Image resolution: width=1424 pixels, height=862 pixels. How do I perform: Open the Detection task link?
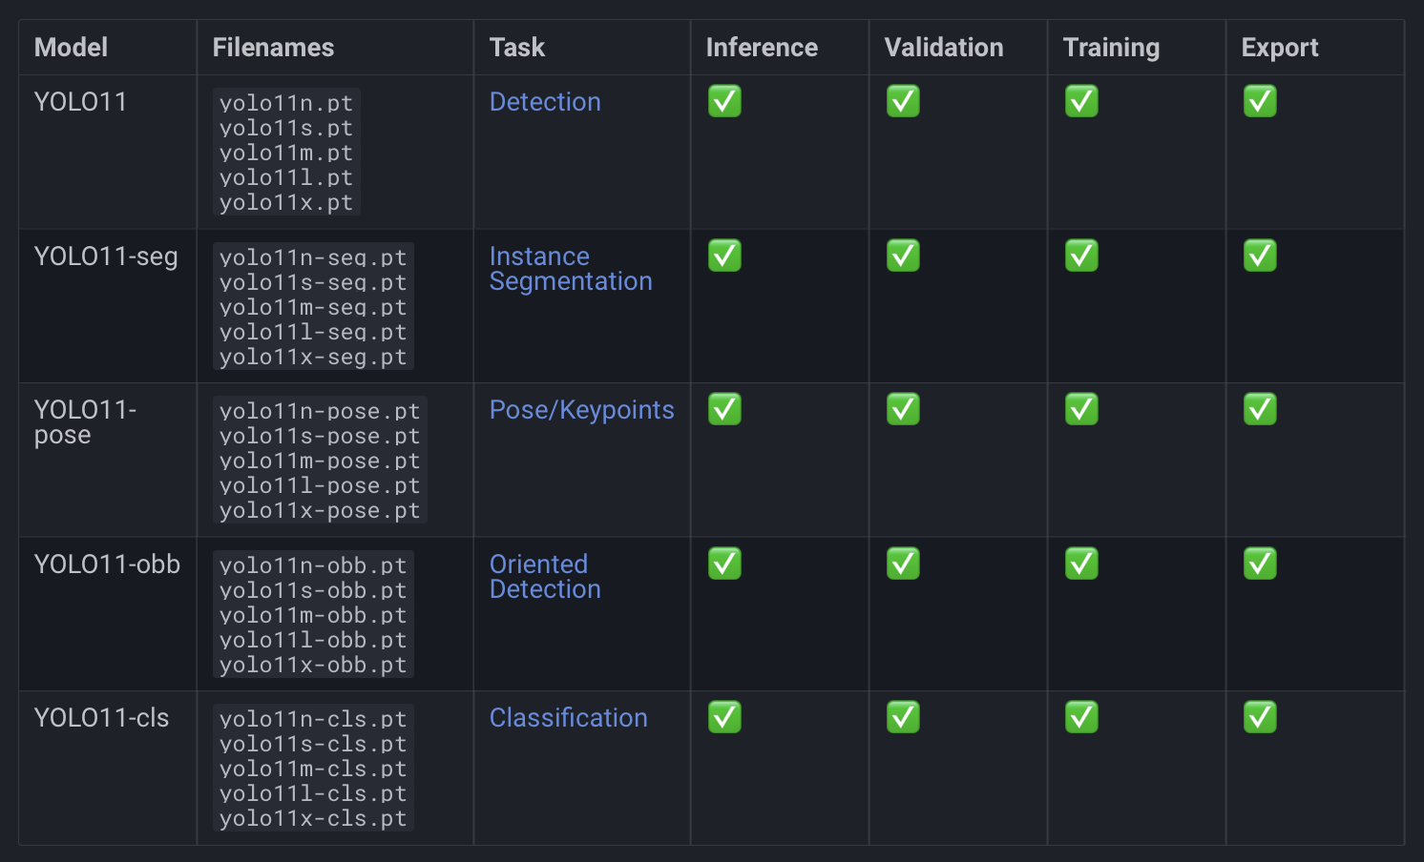pos(545,102)
